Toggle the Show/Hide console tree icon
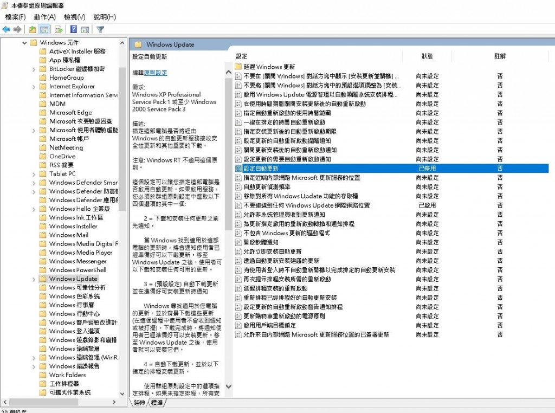This screenshot has width=555, height=413. [x=44, y=29]
